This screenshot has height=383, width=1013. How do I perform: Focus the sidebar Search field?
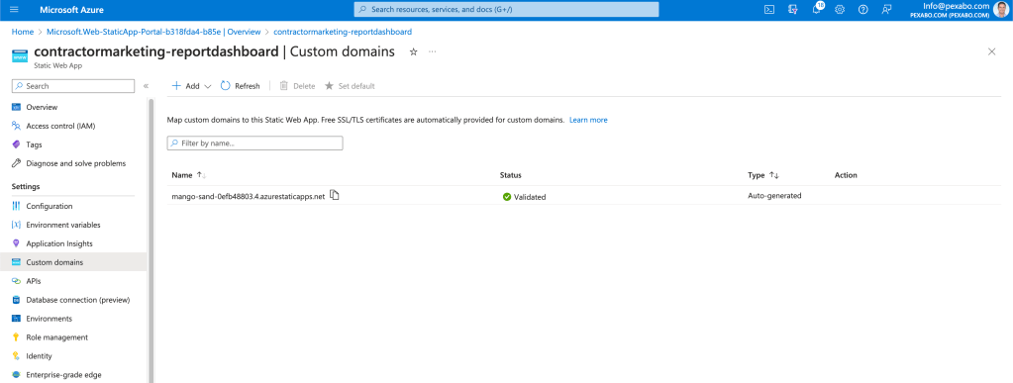click(73, 86)
